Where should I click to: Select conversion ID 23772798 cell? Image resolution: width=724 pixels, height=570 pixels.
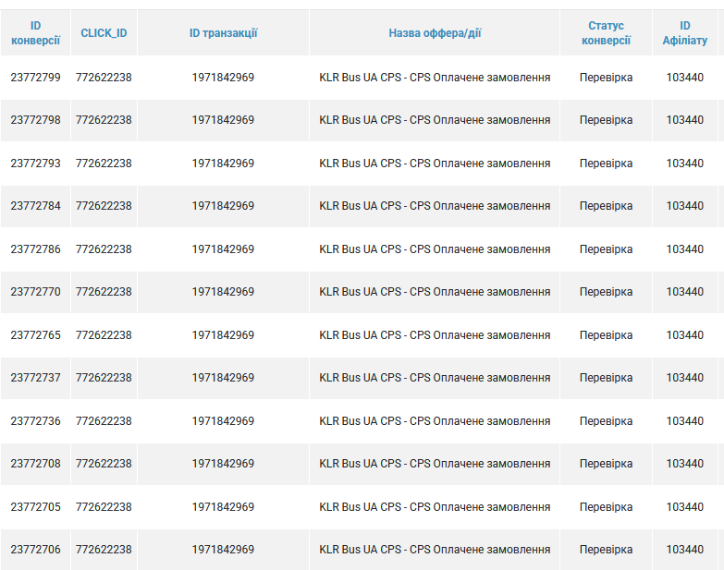[x=35, y=120]
